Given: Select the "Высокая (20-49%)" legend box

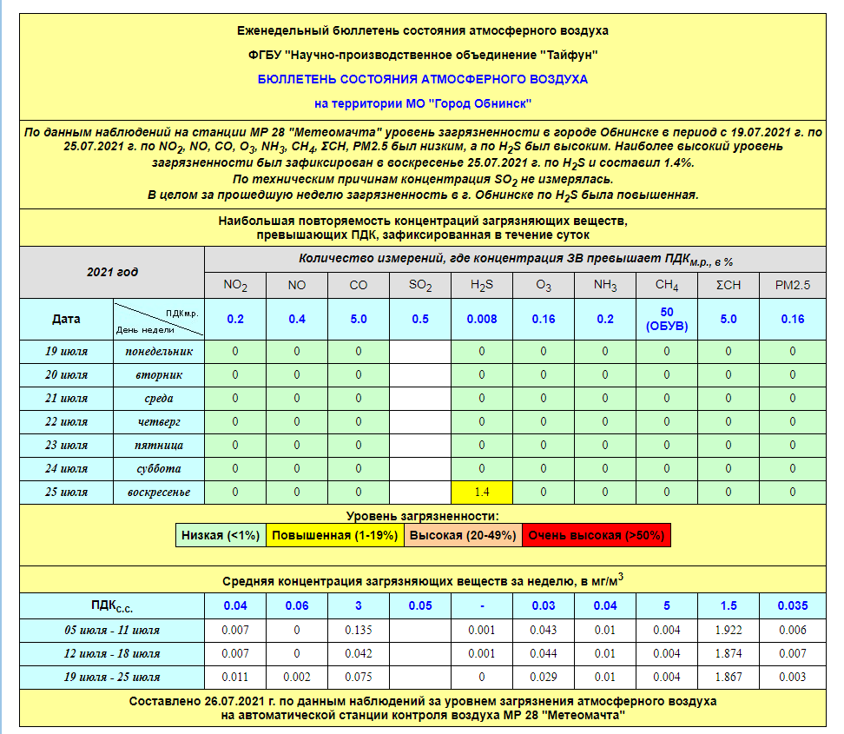Looking at the screenshot, I should [x=463, y=535].
